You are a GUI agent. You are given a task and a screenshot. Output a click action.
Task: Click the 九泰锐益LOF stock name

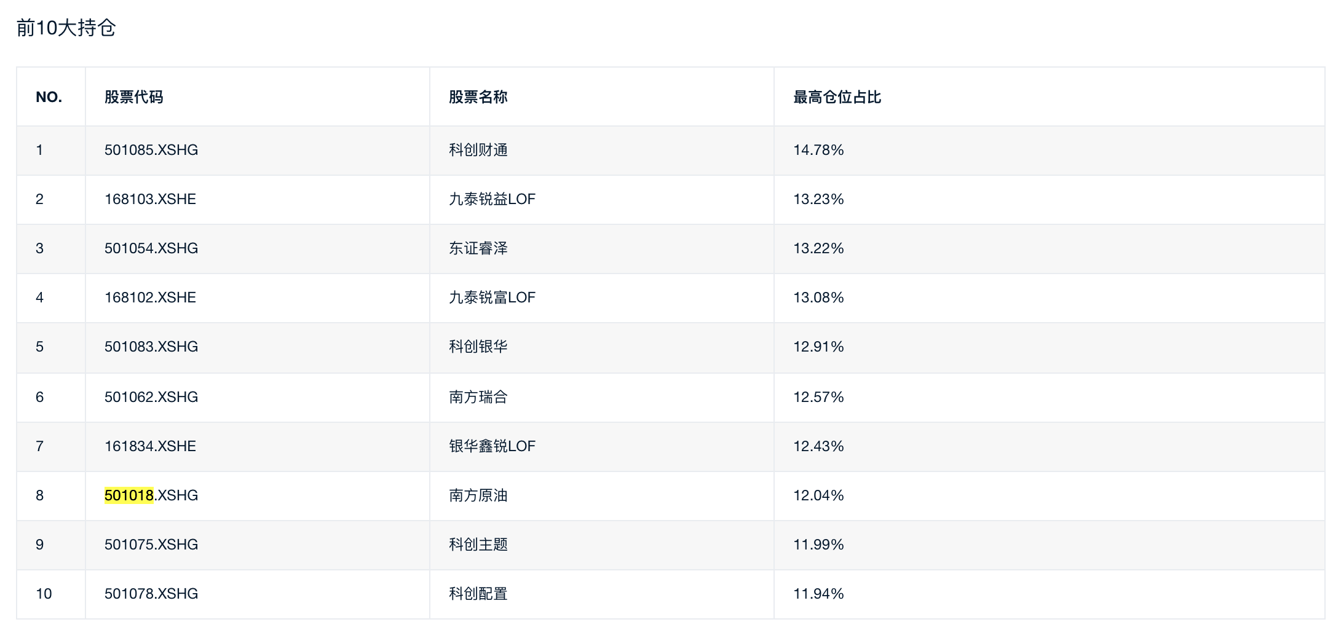[x=492, y=199]
